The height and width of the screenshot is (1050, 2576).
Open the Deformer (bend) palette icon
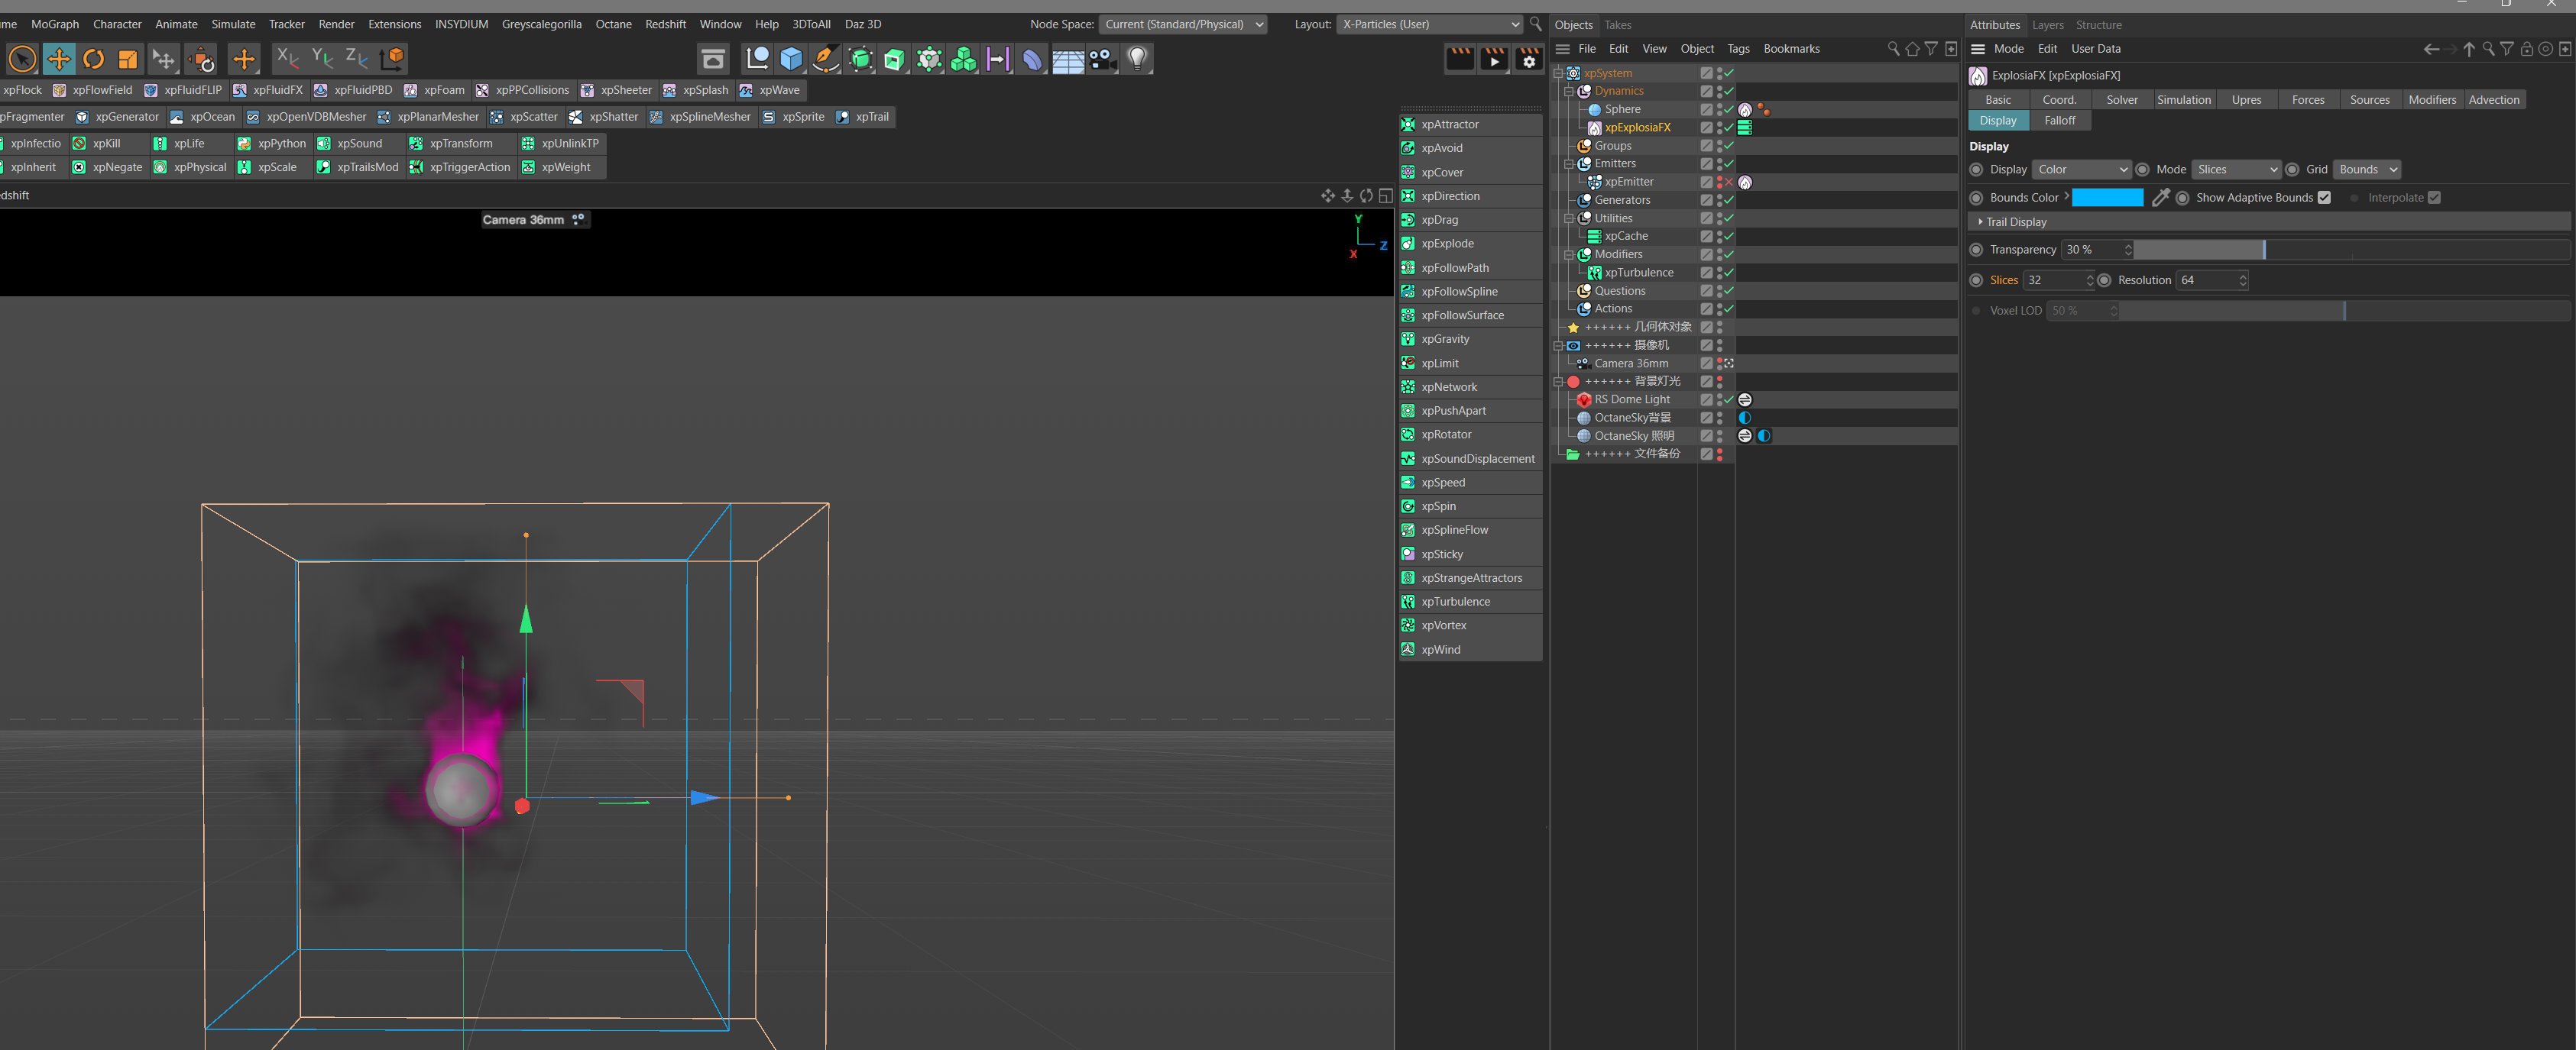1032,59
